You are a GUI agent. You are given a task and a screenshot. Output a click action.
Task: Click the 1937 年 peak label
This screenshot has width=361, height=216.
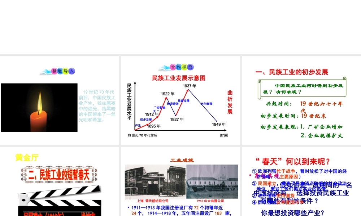tap(190, 86)
